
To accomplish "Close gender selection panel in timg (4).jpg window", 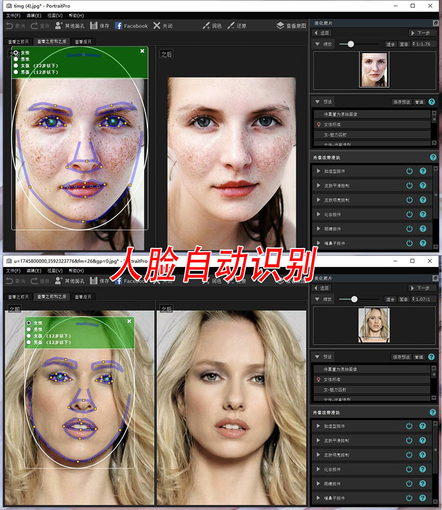I will [x=142, y=51].
